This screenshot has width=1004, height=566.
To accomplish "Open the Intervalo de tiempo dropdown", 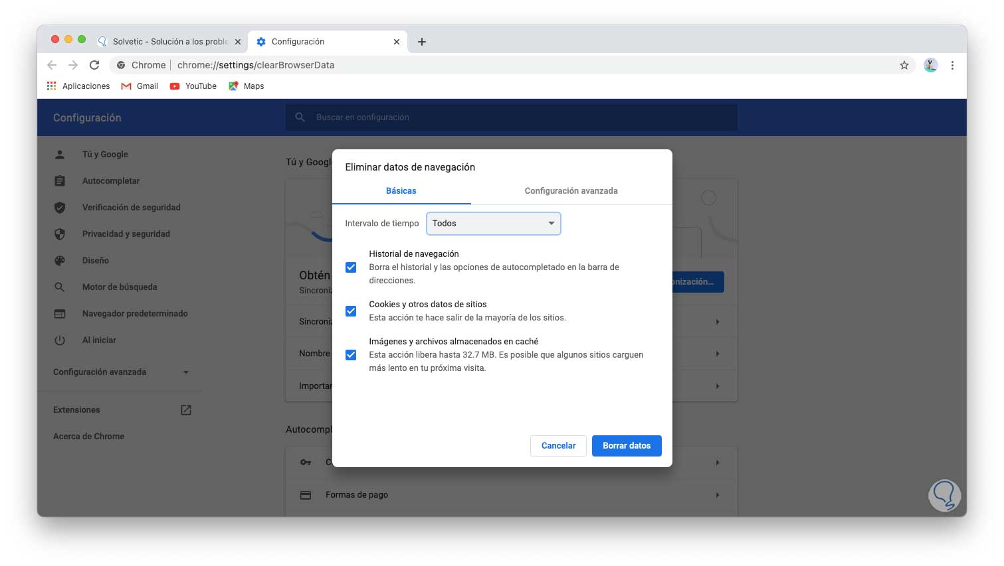I will [x=493, y=224].
